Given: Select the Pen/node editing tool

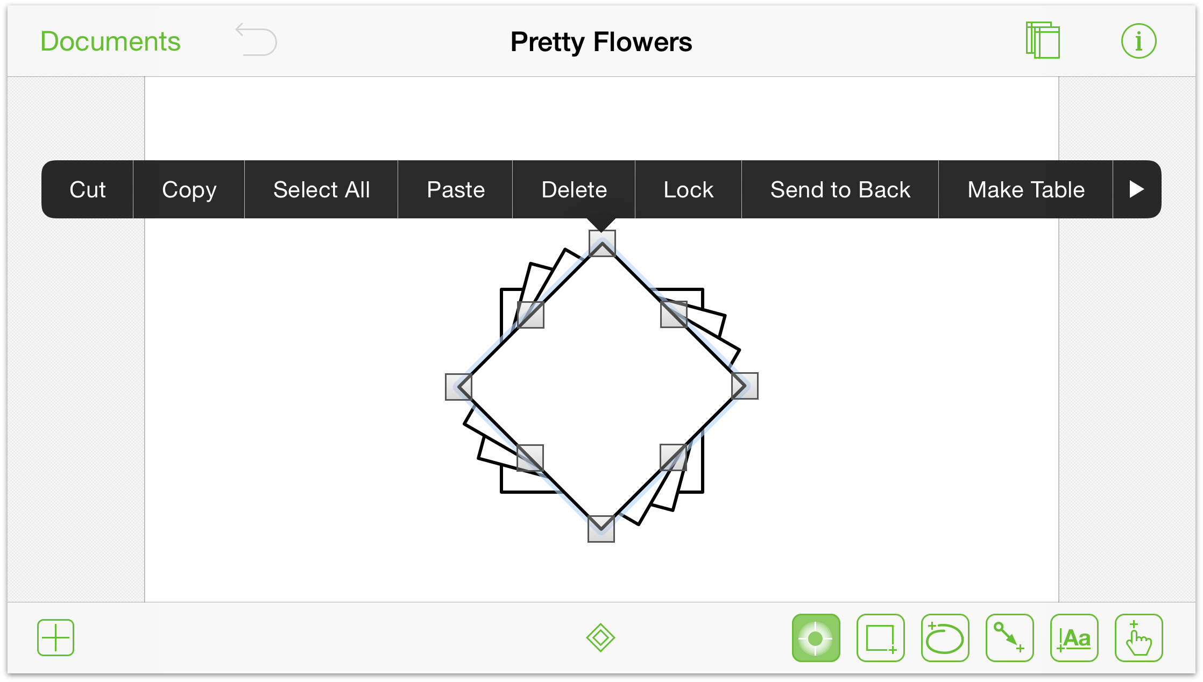Looking at the screenshot, I should [1004, 637].
